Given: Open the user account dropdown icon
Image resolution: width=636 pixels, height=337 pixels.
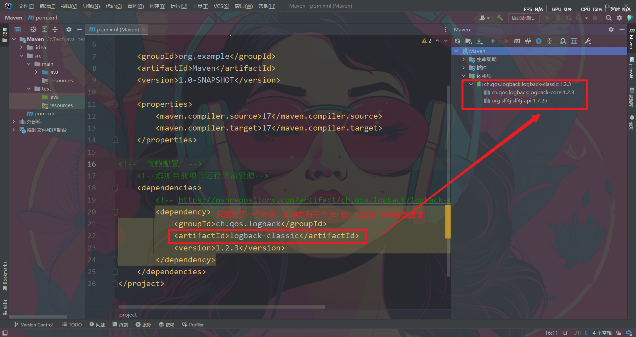Looking at the screenshot, I should pyautogui.click(x=484, y=18).
